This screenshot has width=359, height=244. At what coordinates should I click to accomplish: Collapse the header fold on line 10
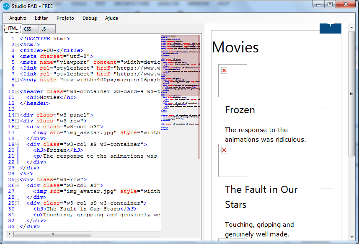pos(17,92)
